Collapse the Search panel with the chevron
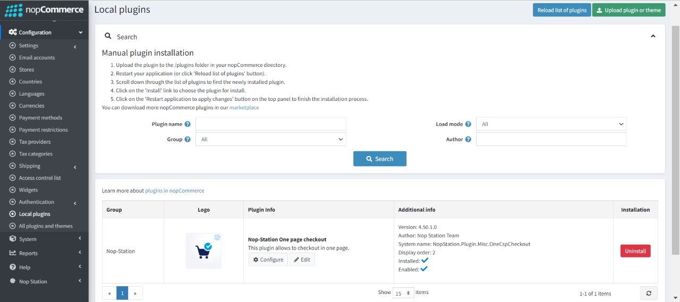Screen dimensions: 680x302 [653, 36]
